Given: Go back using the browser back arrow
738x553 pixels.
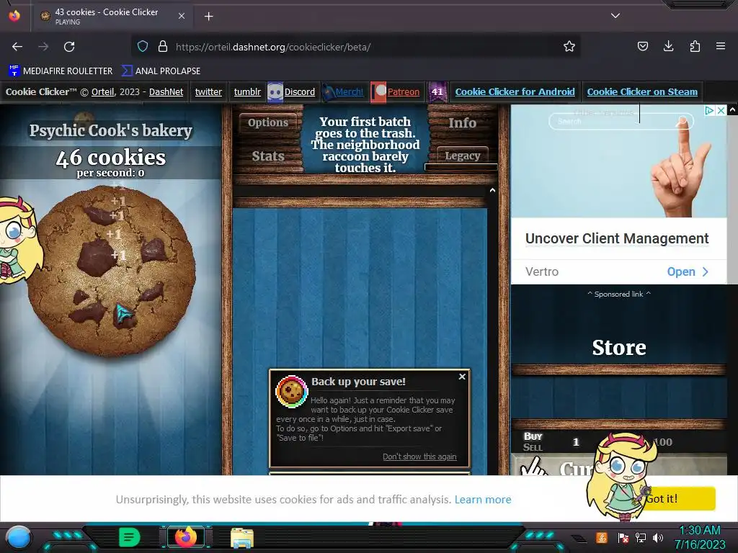Looking at the screenshot, I should [x=17, y=47].
